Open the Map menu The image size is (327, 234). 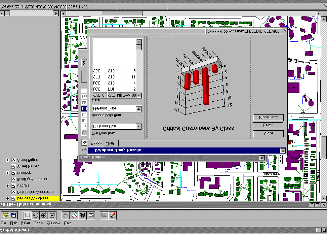(14, 223)
